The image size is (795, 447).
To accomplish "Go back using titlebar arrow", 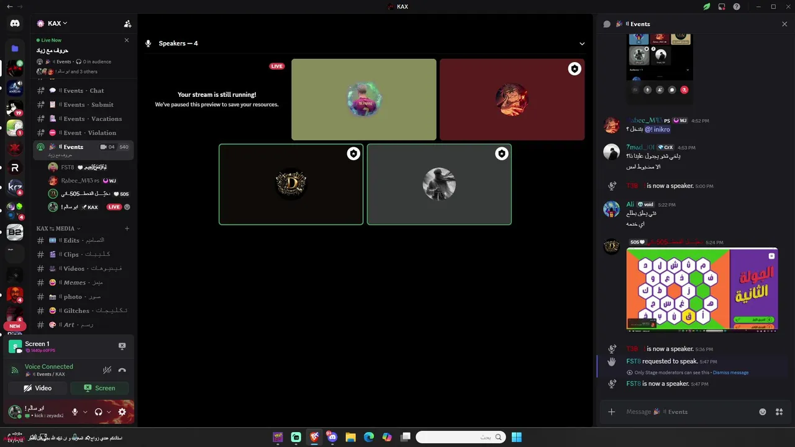I will (9, 7).
